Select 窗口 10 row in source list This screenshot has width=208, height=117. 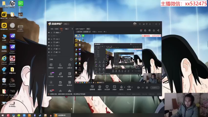[60, 52]
